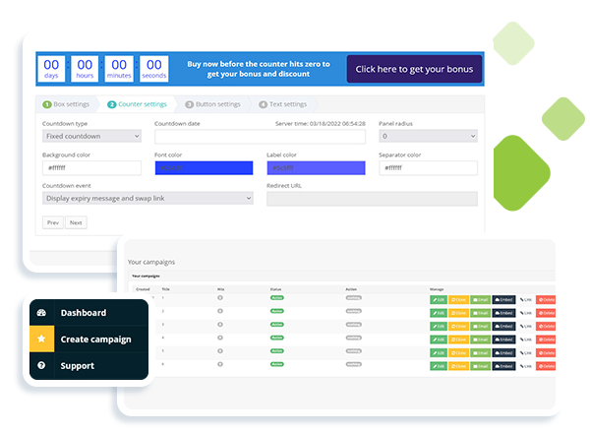Click Link button for fifth campaign
This screenshot has height=433, width=590.
point(526,352)
